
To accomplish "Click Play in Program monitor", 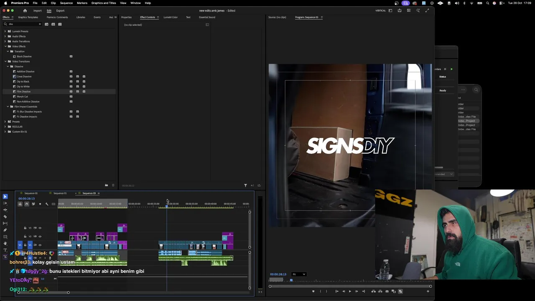I will pyautogui.click(x=350, y=291).
